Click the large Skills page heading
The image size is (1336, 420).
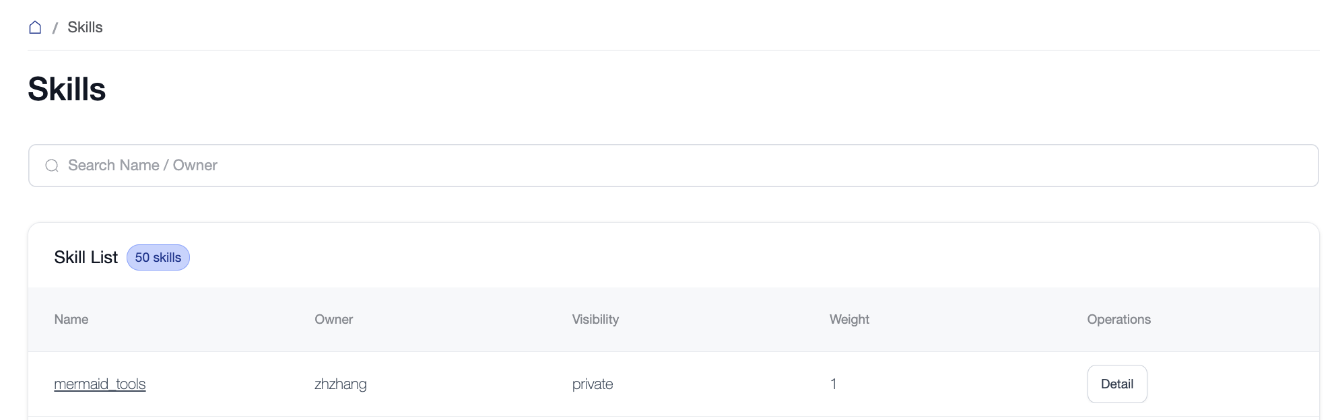(x=67, y=90)
